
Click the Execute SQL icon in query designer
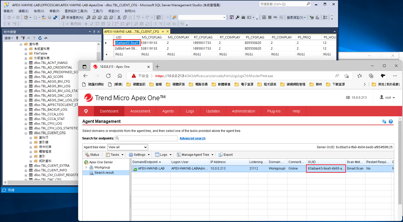tap(312, 17)
